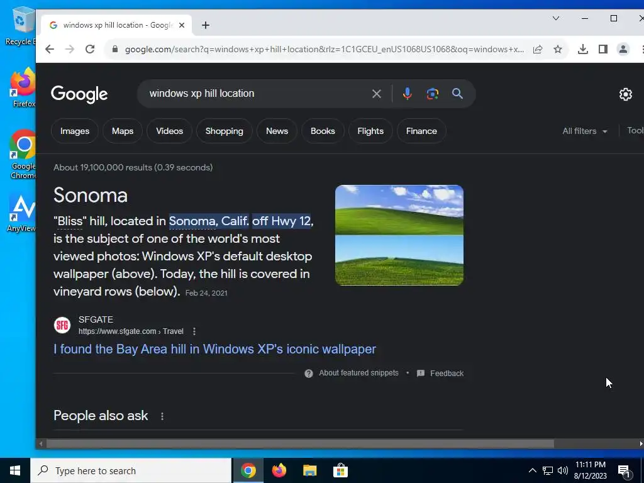Viewport: 644px width, 483px height.
Task: Open the Bliss hill comparison image
Action: pyautogui.click(x=399, y=235)
